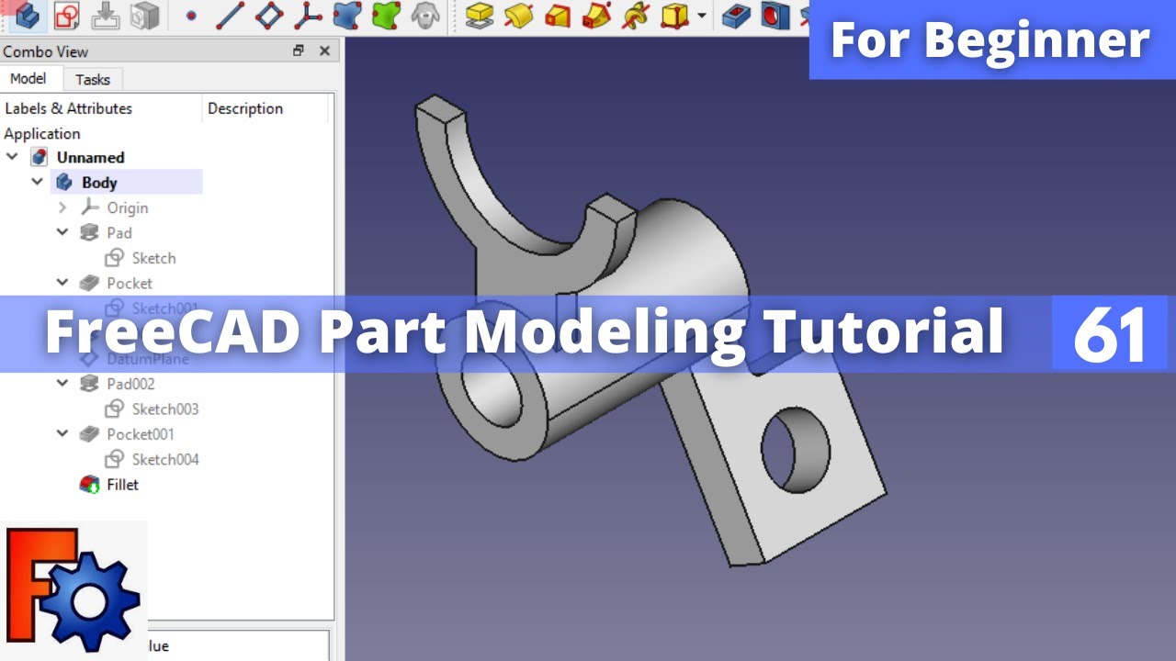Create a datum plane

tap(269, 16)
